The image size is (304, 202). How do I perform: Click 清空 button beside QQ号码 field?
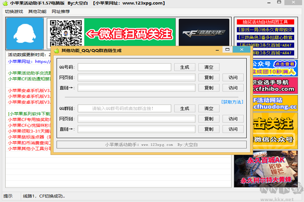click(x=209, y=67)
